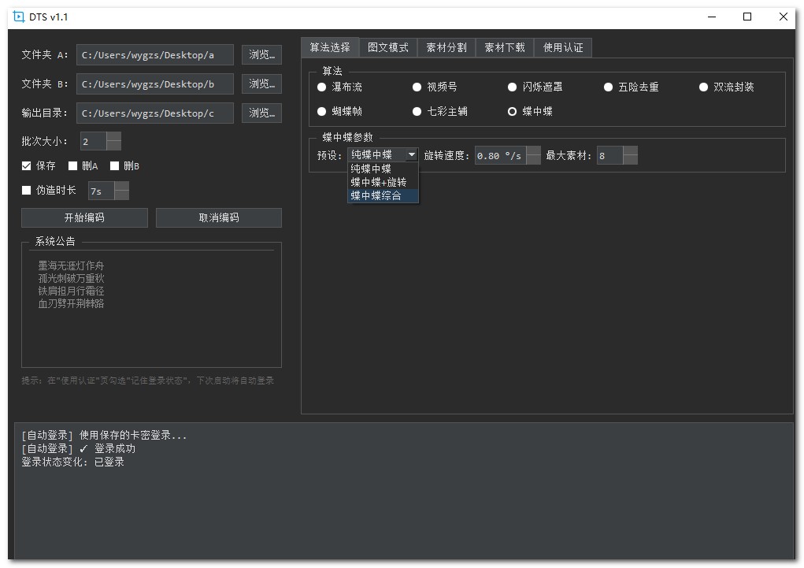This screenshot has width=804, height=568.
Task: Enable the 伪造时长 checkbox
Action: tap(27, 191)
